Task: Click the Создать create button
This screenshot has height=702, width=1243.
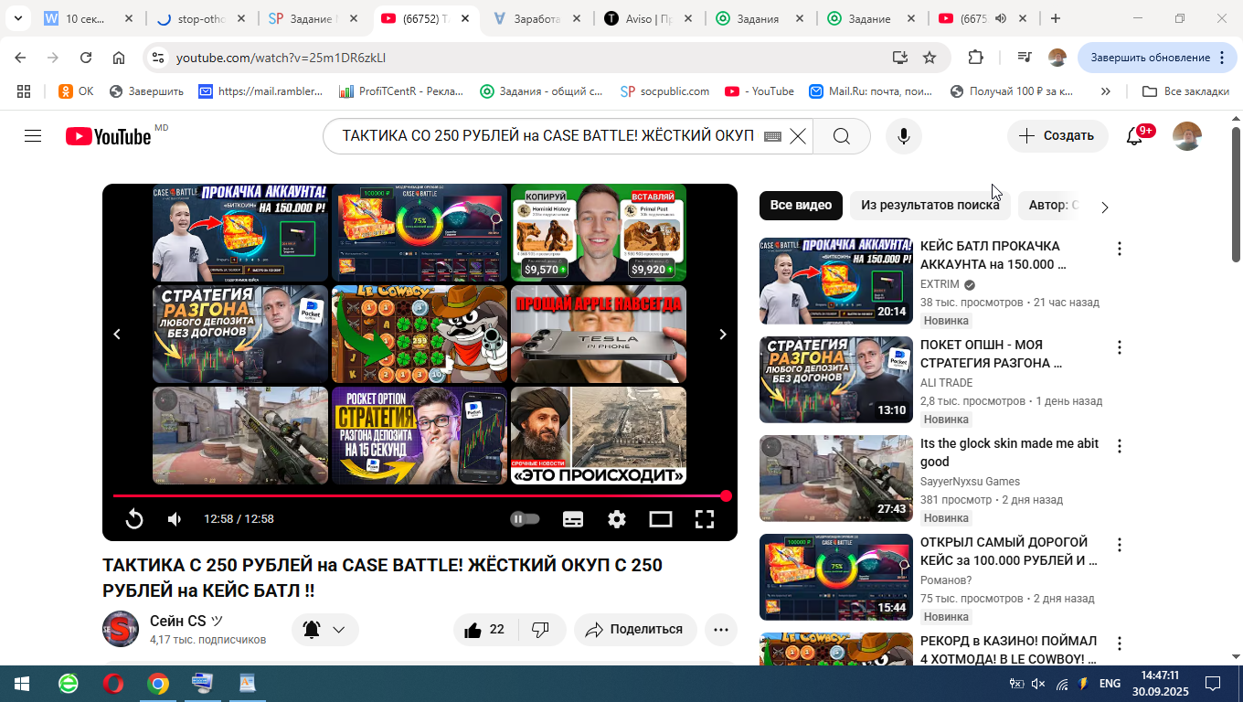Action: click(x=1057, y=136)
